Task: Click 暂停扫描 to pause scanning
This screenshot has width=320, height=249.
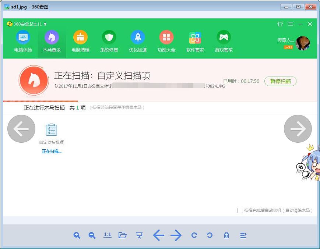Action: pos(280,81)
